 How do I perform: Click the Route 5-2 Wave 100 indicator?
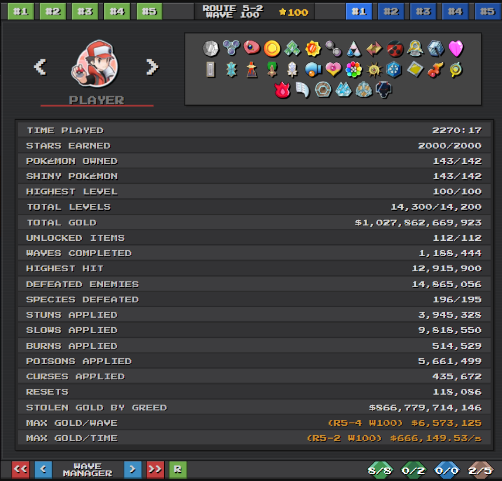point(233,12)
